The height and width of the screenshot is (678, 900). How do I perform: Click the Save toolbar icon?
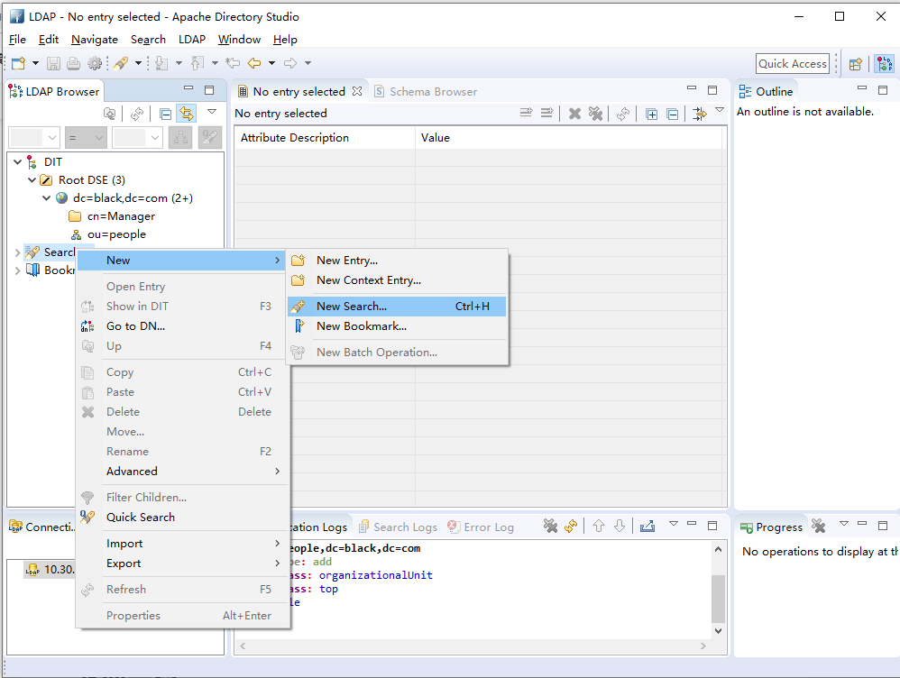(53, 63)
